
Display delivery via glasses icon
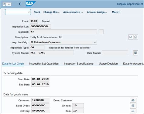click(133, 111)
